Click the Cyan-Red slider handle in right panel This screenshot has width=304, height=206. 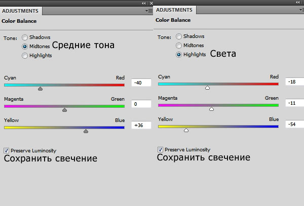(x=207, y=88)
